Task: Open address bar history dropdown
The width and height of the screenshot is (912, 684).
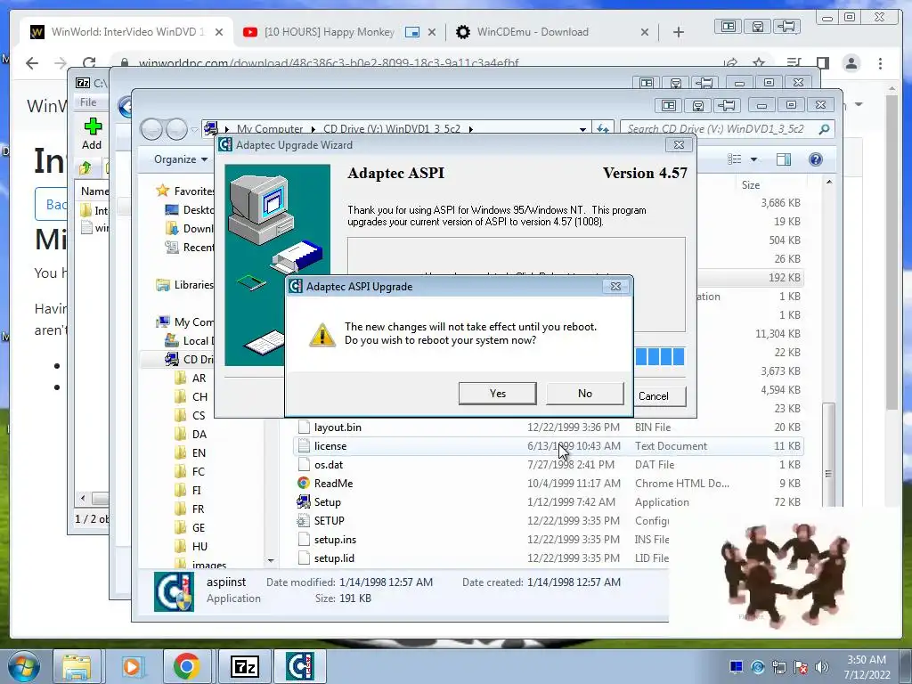Action: pos(582,129)
